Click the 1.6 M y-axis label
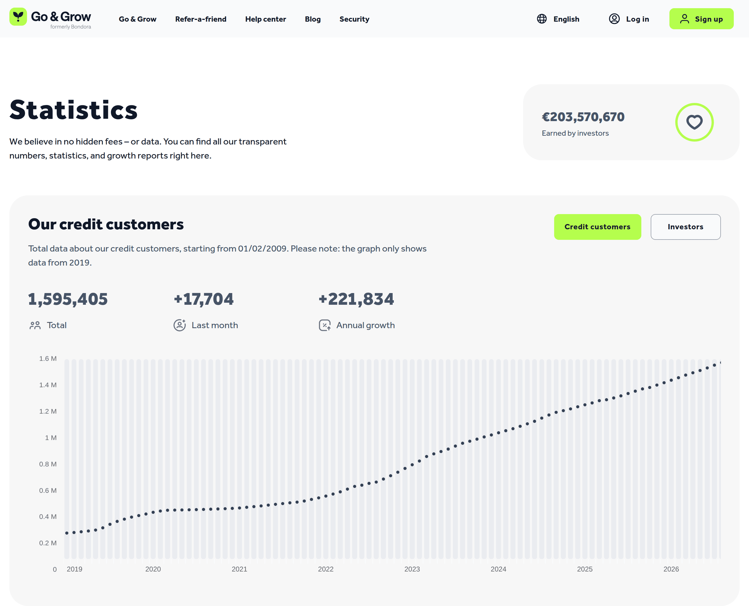 click(48, 359)
